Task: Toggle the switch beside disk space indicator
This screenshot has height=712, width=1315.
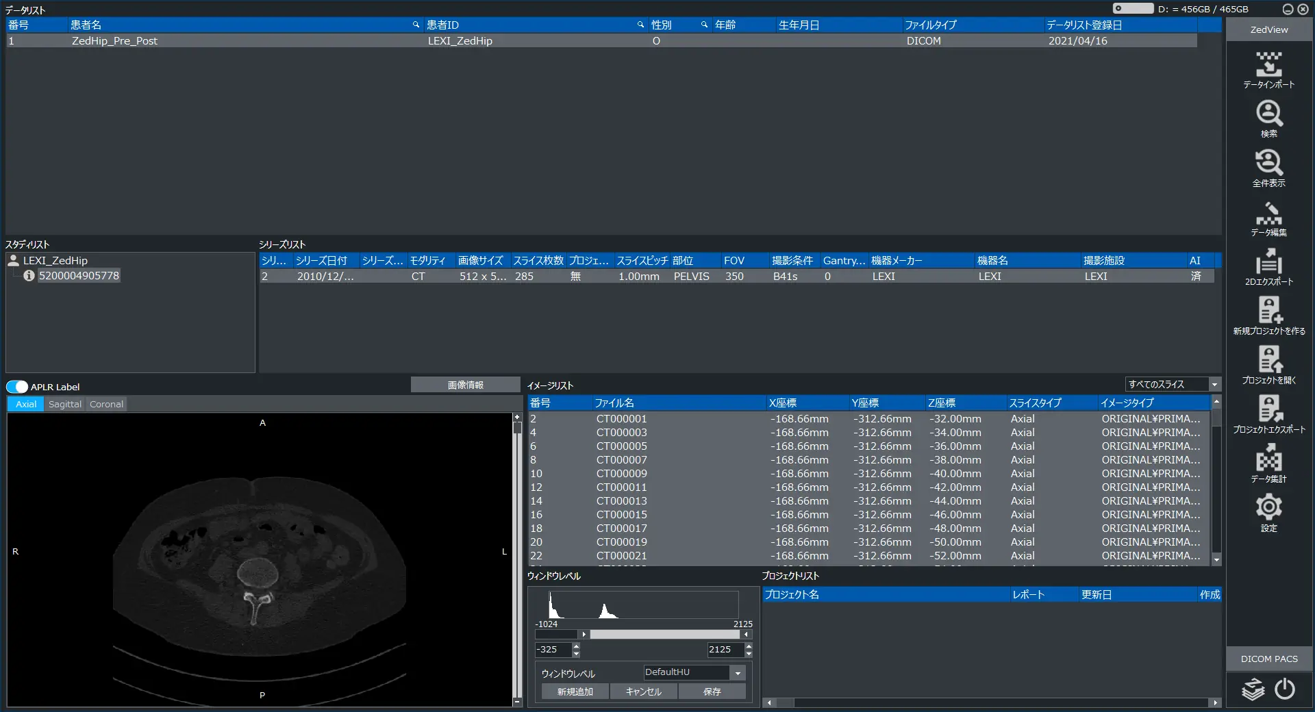Action: (x=1133, y=8)
